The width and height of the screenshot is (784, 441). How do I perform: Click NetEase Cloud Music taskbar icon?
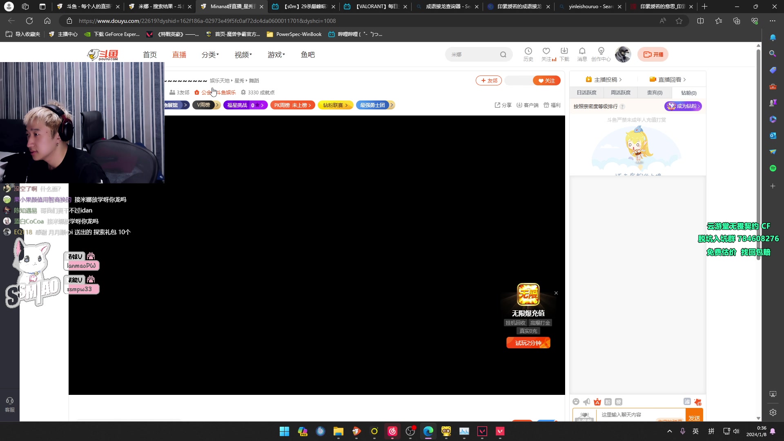392,431
